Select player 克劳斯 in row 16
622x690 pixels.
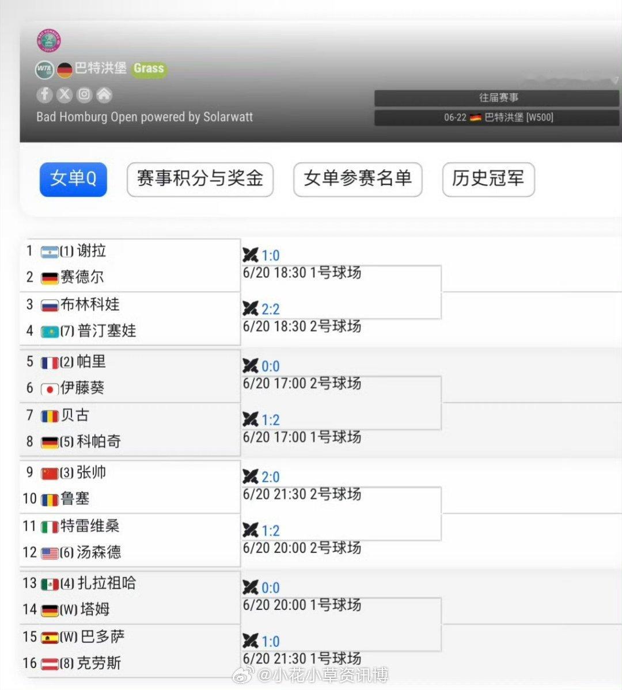[x=99, y=663]
